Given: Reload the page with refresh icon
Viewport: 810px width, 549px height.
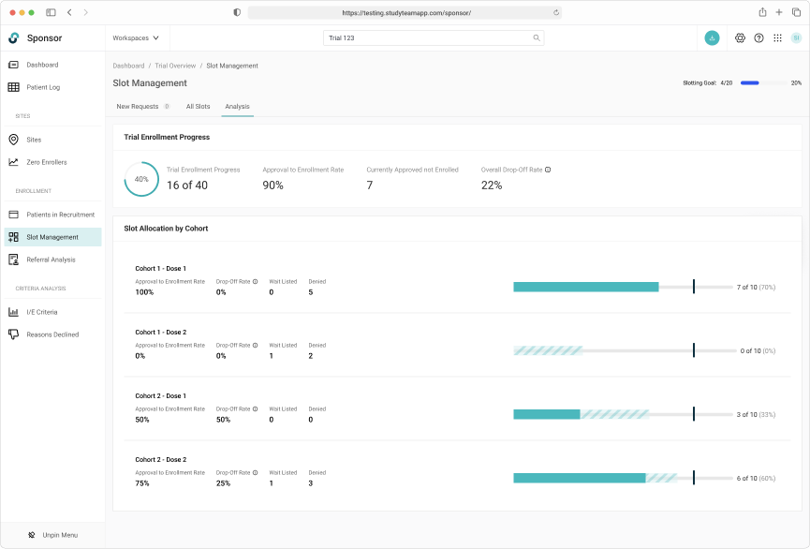Looking at the screenshot, I should click(x=556, y=12).
